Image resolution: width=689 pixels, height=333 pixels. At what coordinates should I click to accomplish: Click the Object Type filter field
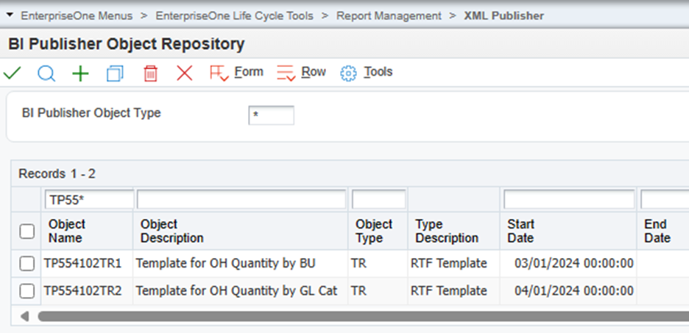(x=379, y=200)
